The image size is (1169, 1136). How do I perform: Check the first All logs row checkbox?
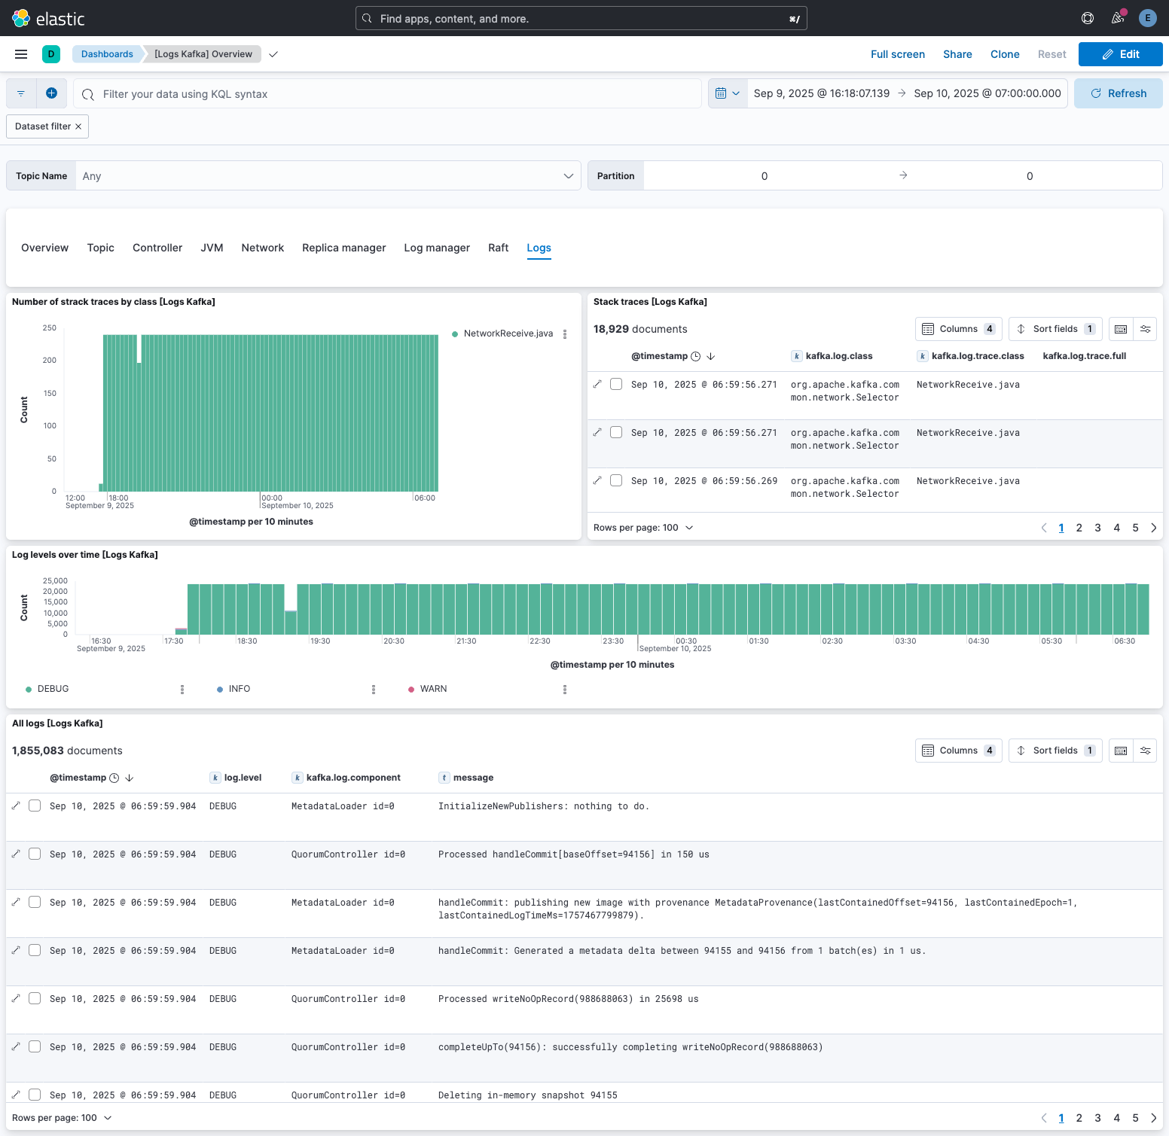tap(35, 806)
